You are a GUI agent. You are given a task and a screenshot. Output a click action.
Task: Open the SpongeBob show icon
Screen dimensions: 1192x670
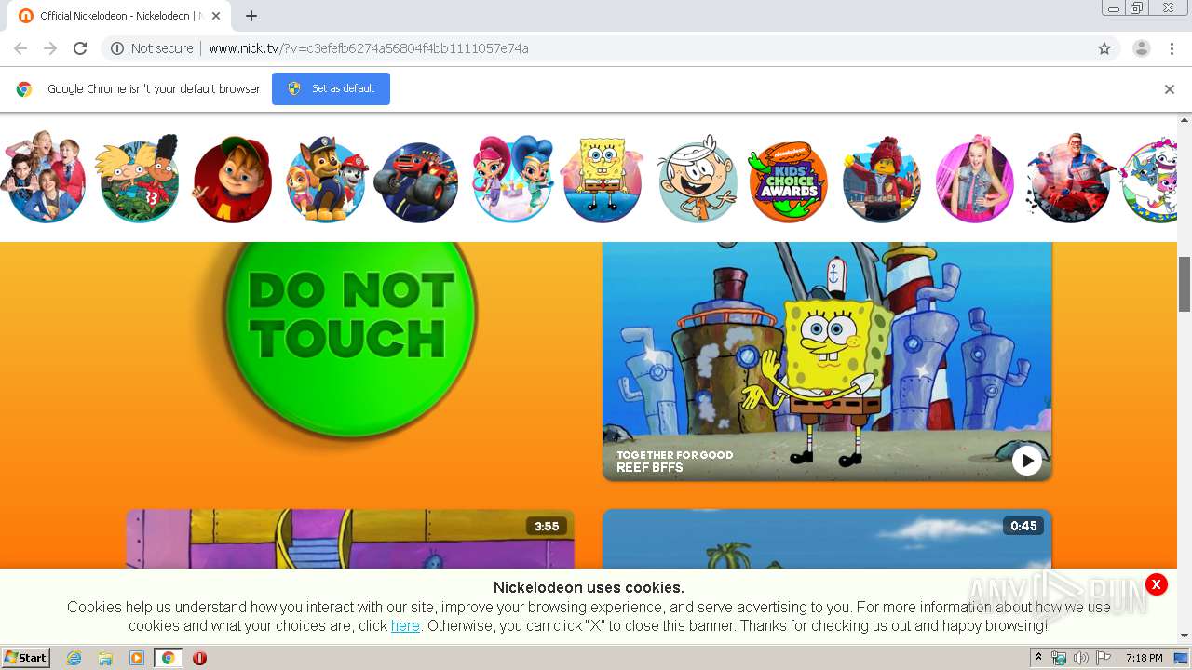(603, 179)
